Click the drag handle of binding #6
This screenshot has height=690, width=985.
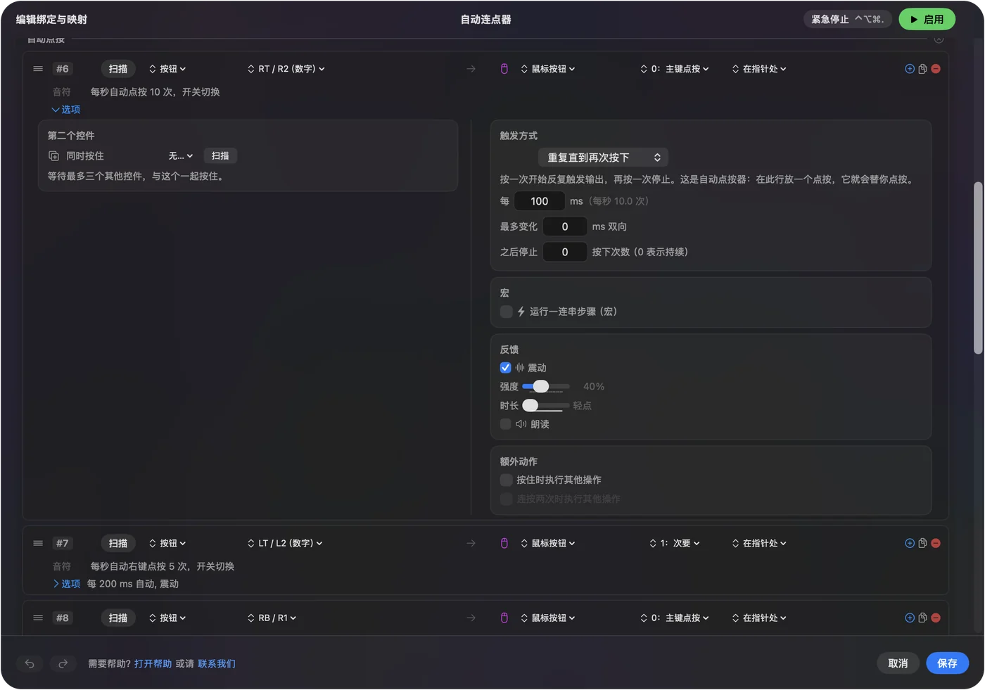point(38,69)
